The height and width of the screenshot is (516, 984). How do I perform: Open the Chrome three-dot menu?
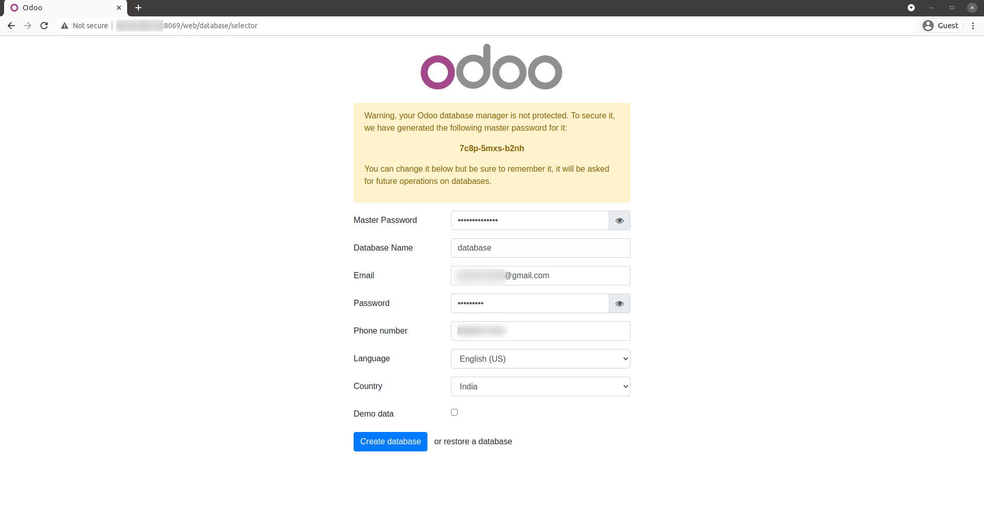tap(973, 26)
